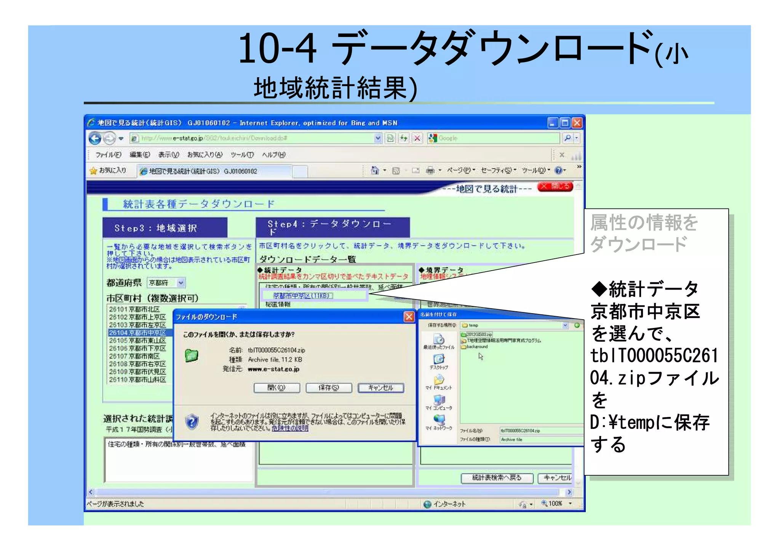Select 26103 京都市左京区 in municipality list
Screen dimensions: 780x551
137,325
